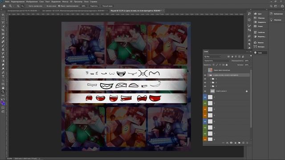Select the Gradient tool

(3, 61)
